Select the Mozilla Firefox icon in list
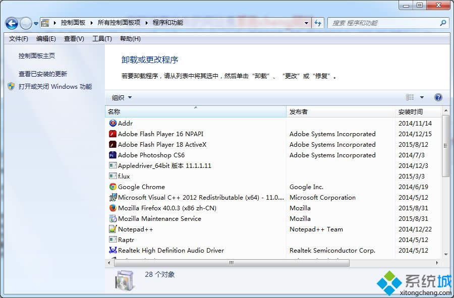The image size is (454, 298). pos(113,208)
